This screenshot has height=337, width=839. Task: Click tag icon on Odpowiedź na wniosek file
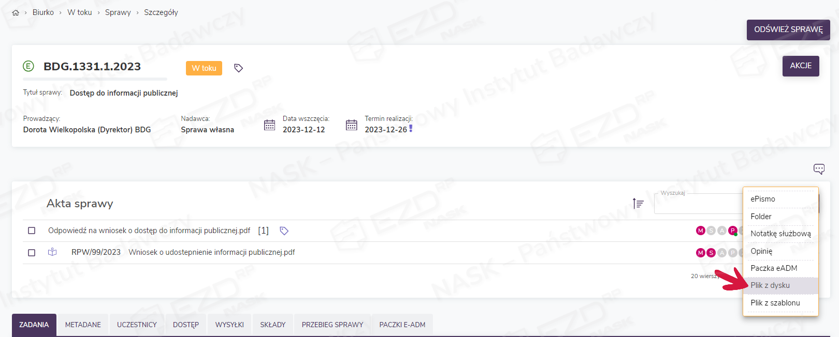(284, 231)
